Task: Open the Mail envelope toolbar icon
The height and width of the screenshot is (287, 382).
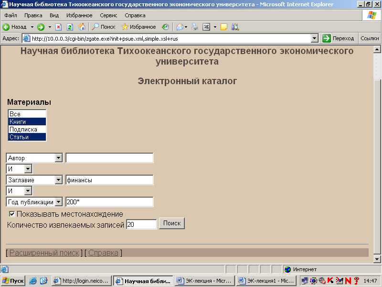Action: pos(180,27)
